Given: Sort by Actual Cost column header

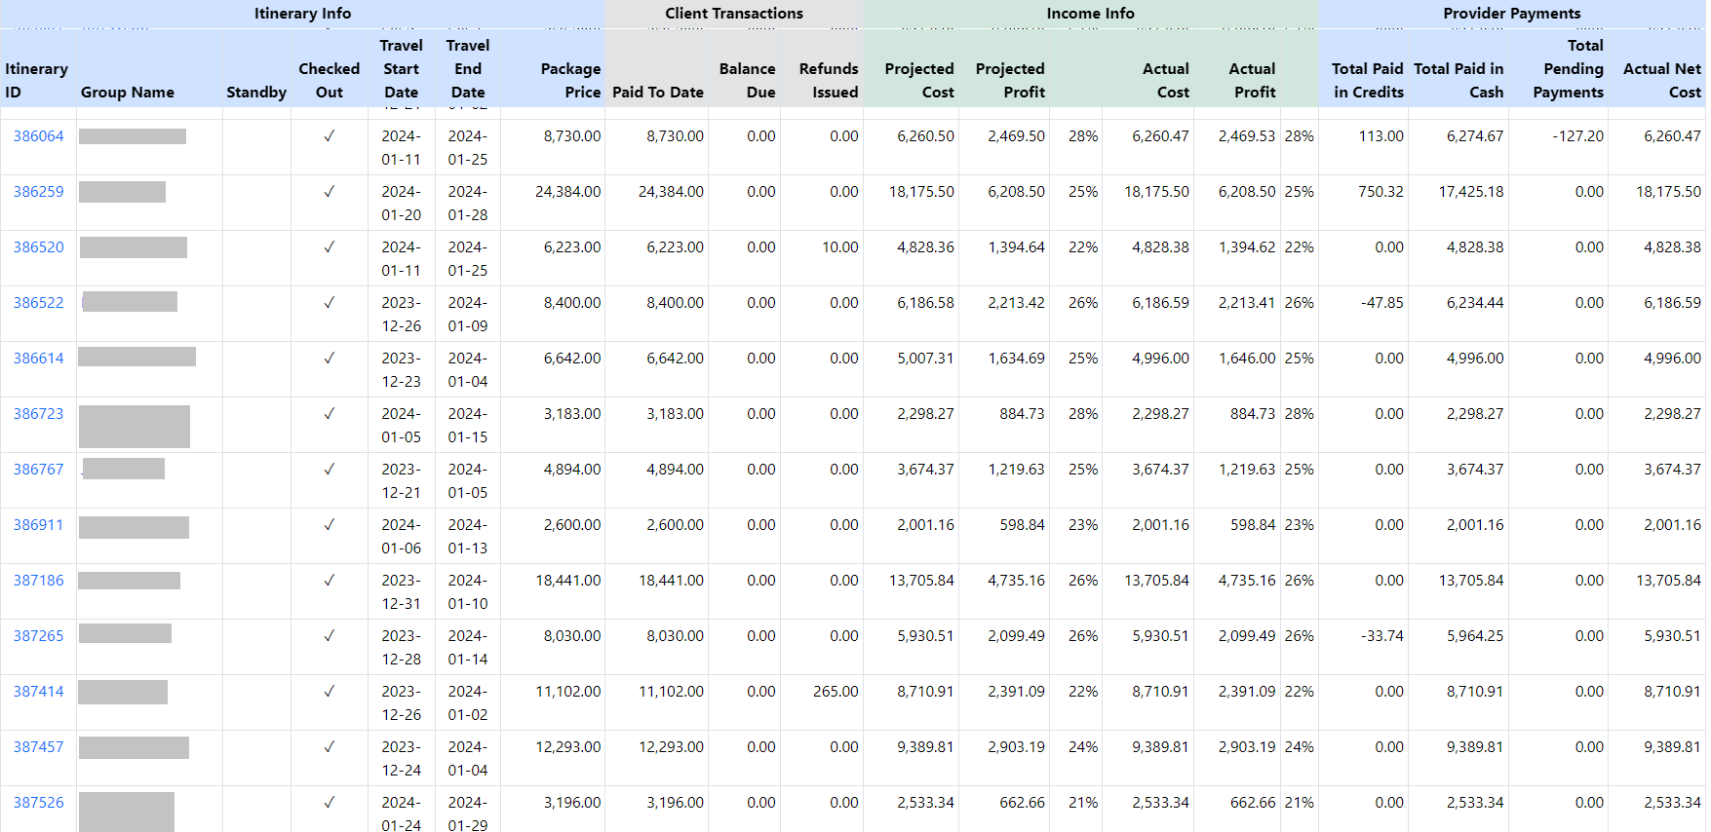Looking at the screenshot, I should tap(1165, 81).
